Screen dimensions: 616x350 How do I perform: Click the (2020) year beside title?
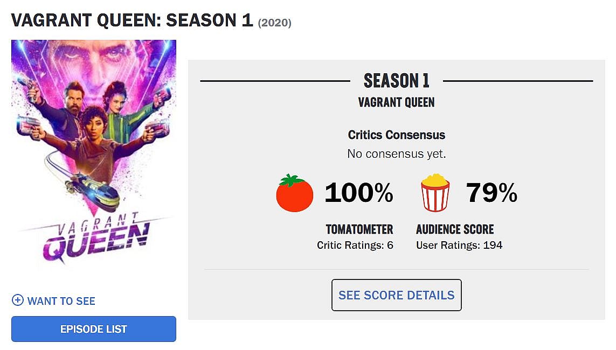click(275, 23)
